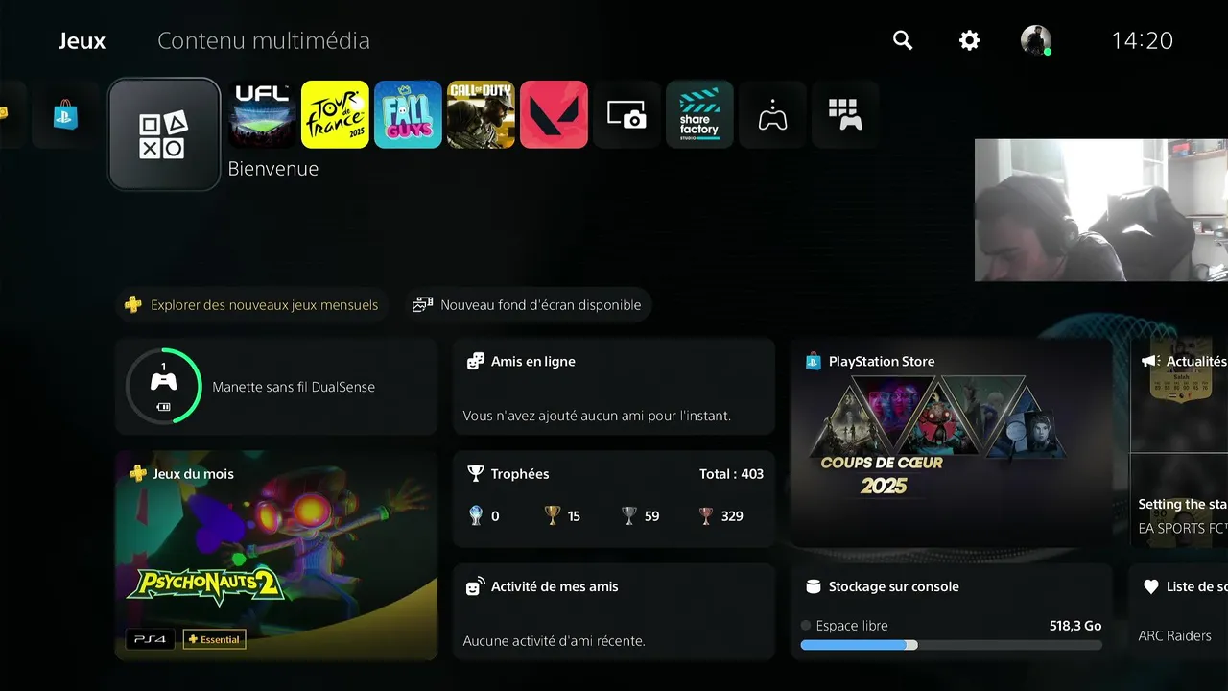Click the platinum trophy count icon

click(x=476, y=515)
